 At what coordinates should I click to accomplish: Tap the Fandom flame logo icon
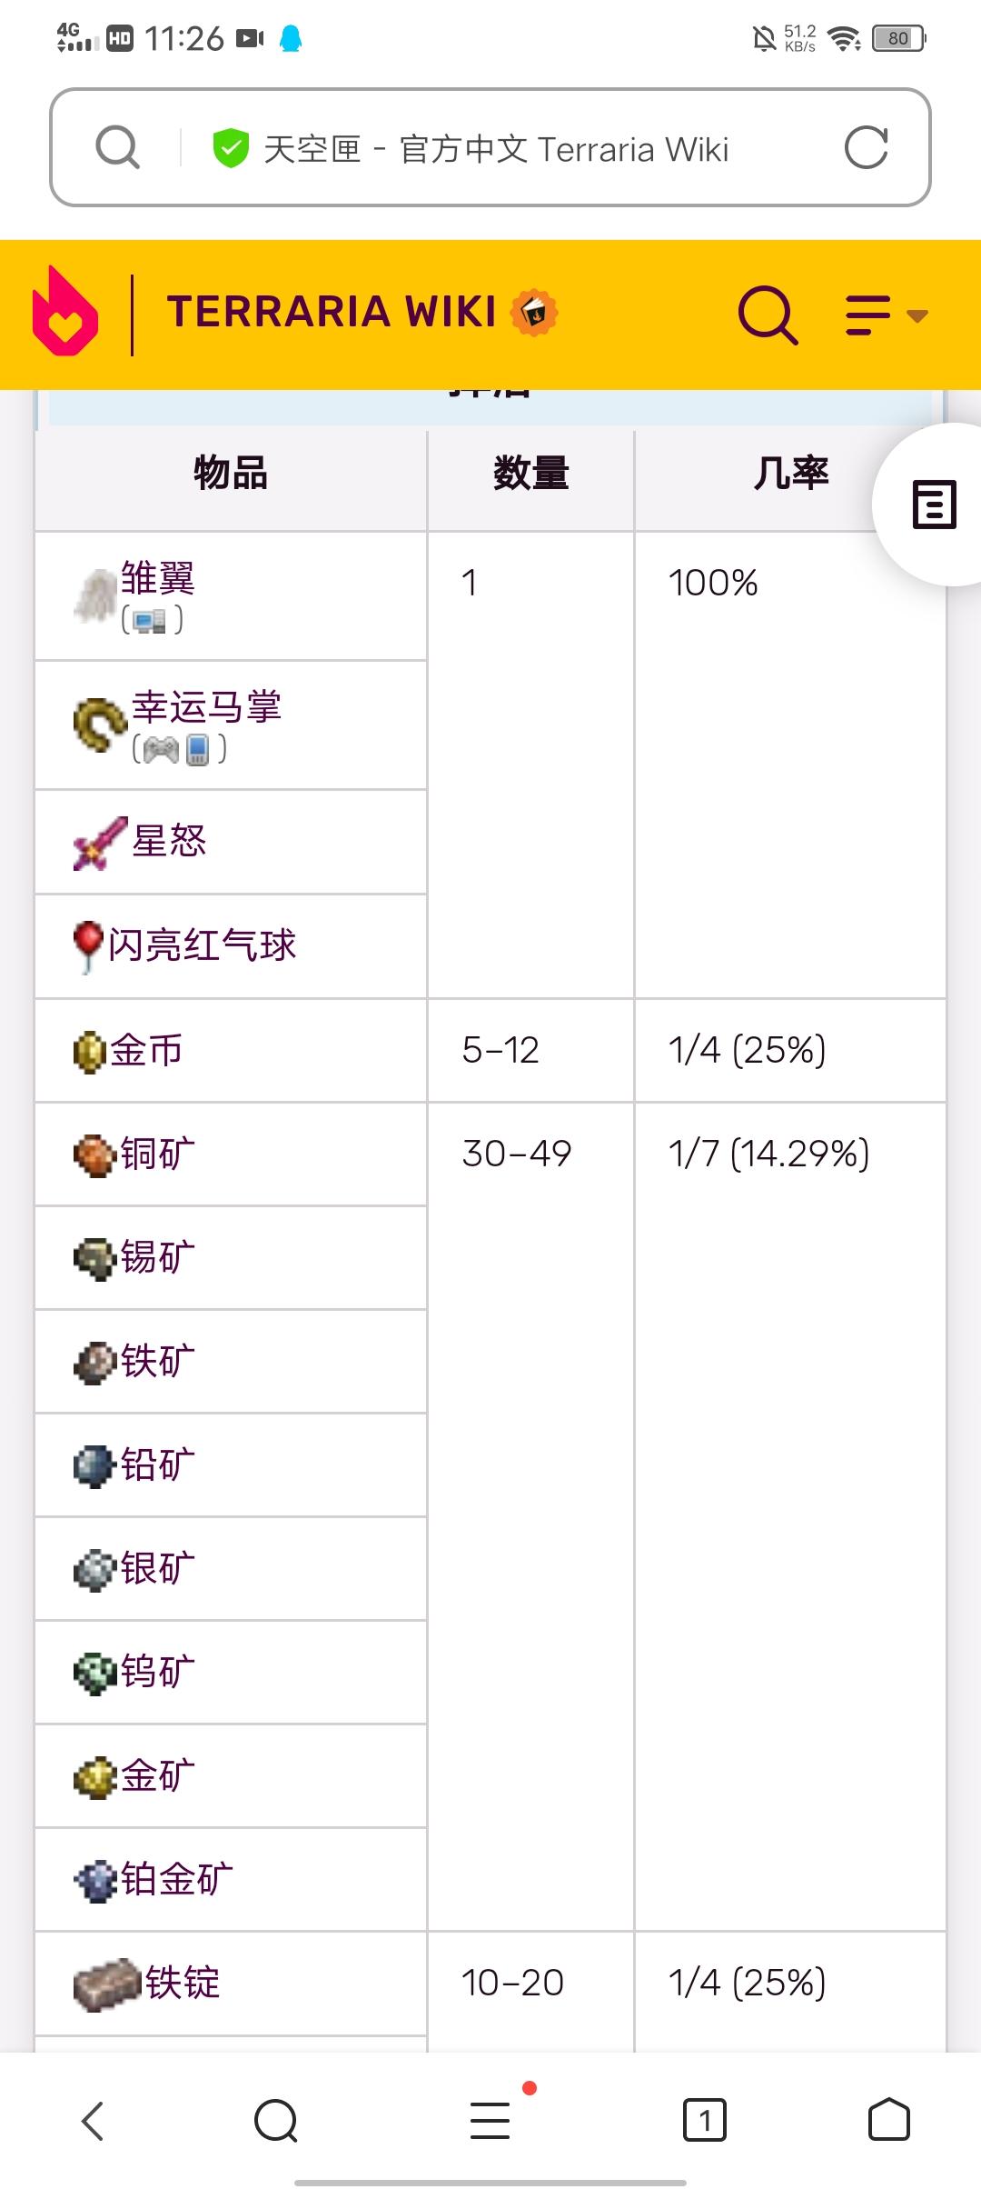tap(64, 311)
